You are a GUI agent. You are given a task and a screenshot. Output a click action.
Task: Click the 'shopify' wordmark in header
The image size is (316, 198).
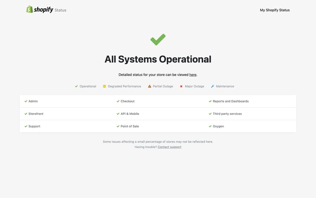pos(44,10)
